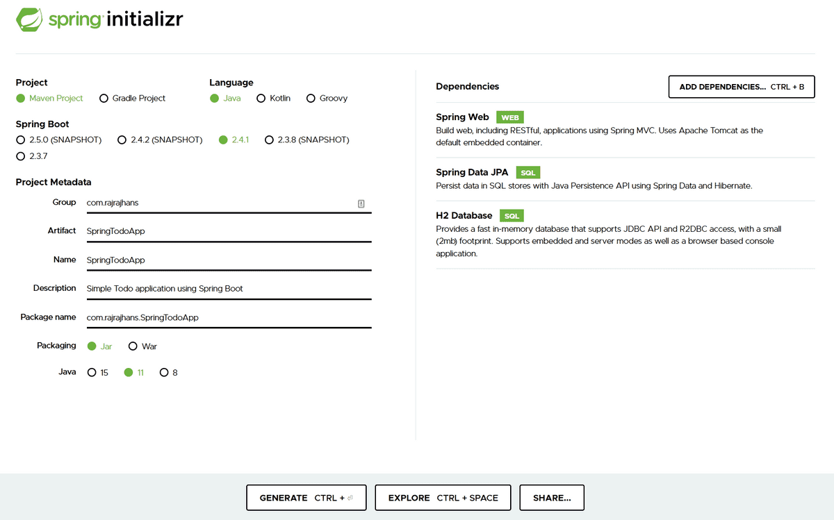
Task: Change packaging to War
Action: pos(133,346)
